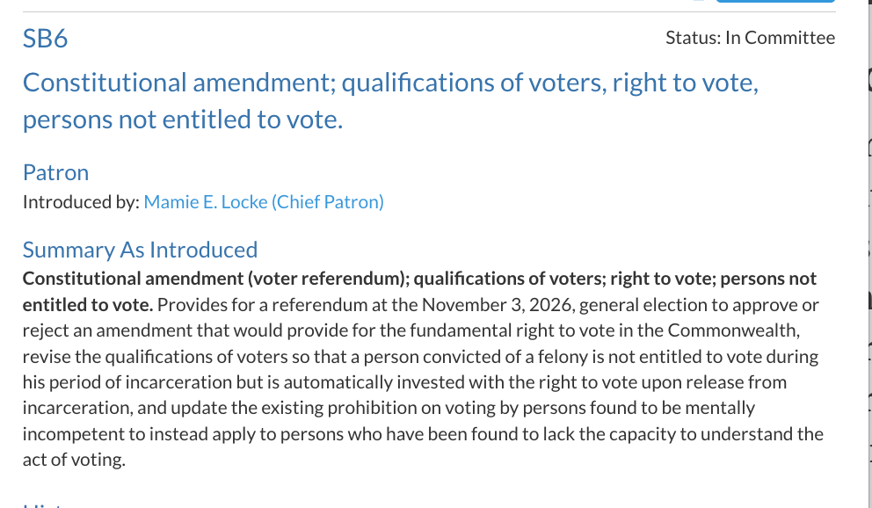Click the SB6 bill number heading
This screenshot has height=508, width=872.
(46, 39)
